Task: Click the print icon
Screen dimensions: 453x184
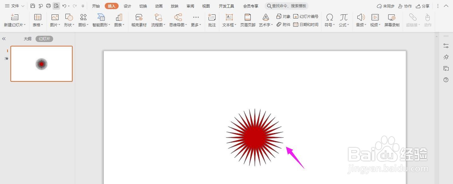Action: click(x=48, y=6)
